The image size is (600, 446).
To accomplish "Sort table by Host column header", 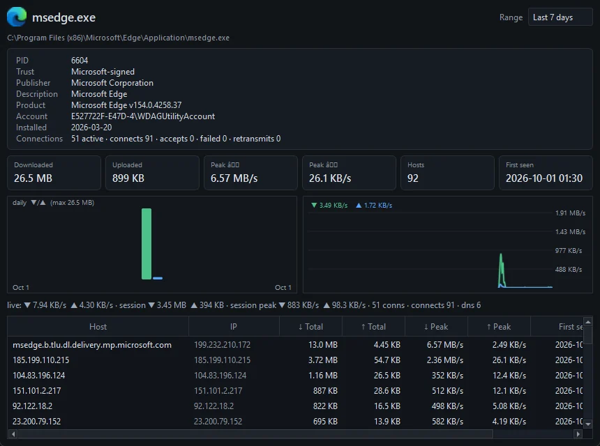I will [98, 327].
